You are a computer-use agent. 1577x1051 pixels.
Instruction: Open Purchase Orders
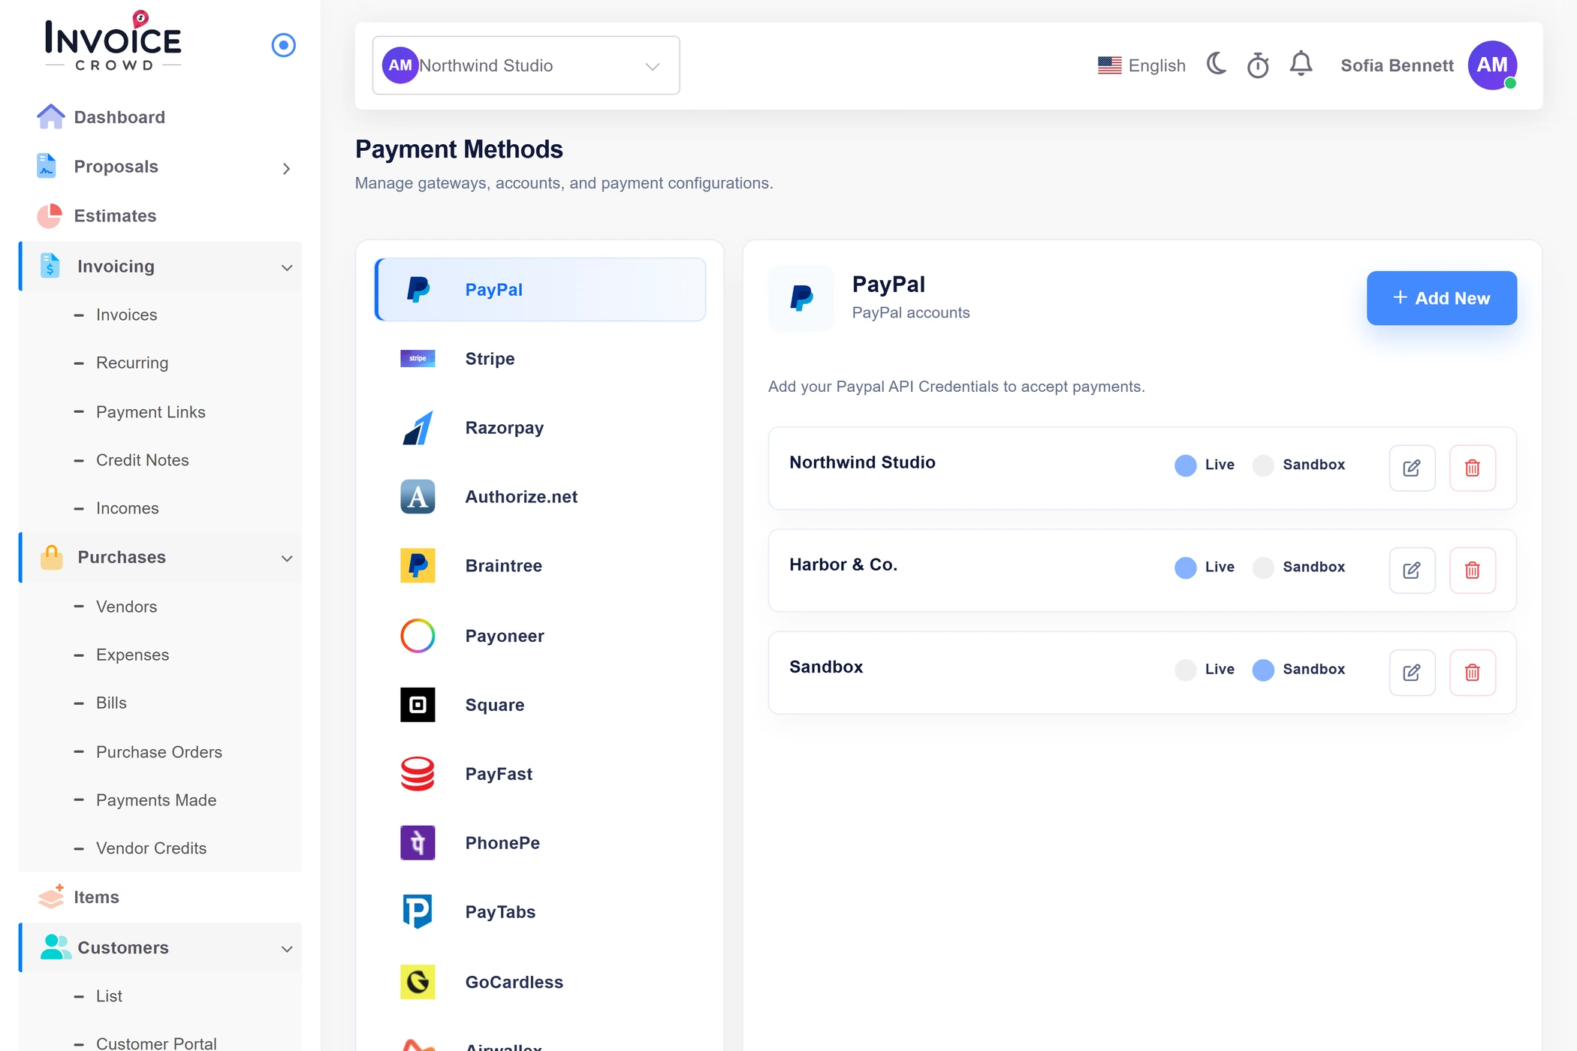tap(158, 751)
